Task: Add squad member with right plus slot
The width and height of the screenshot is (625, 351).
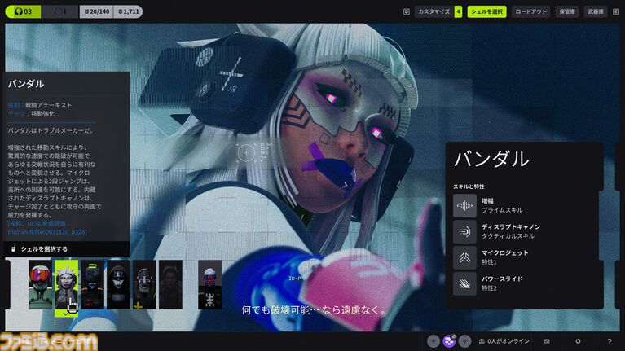Action: point(464,341)
